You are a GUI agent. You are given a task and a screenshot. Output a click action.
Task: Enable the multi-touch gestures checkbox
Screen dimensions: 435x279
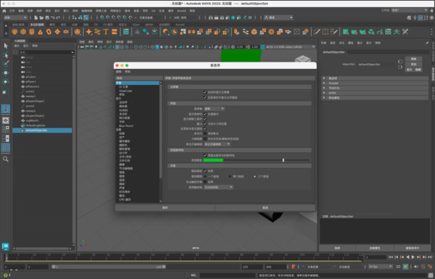click(205, 182)
